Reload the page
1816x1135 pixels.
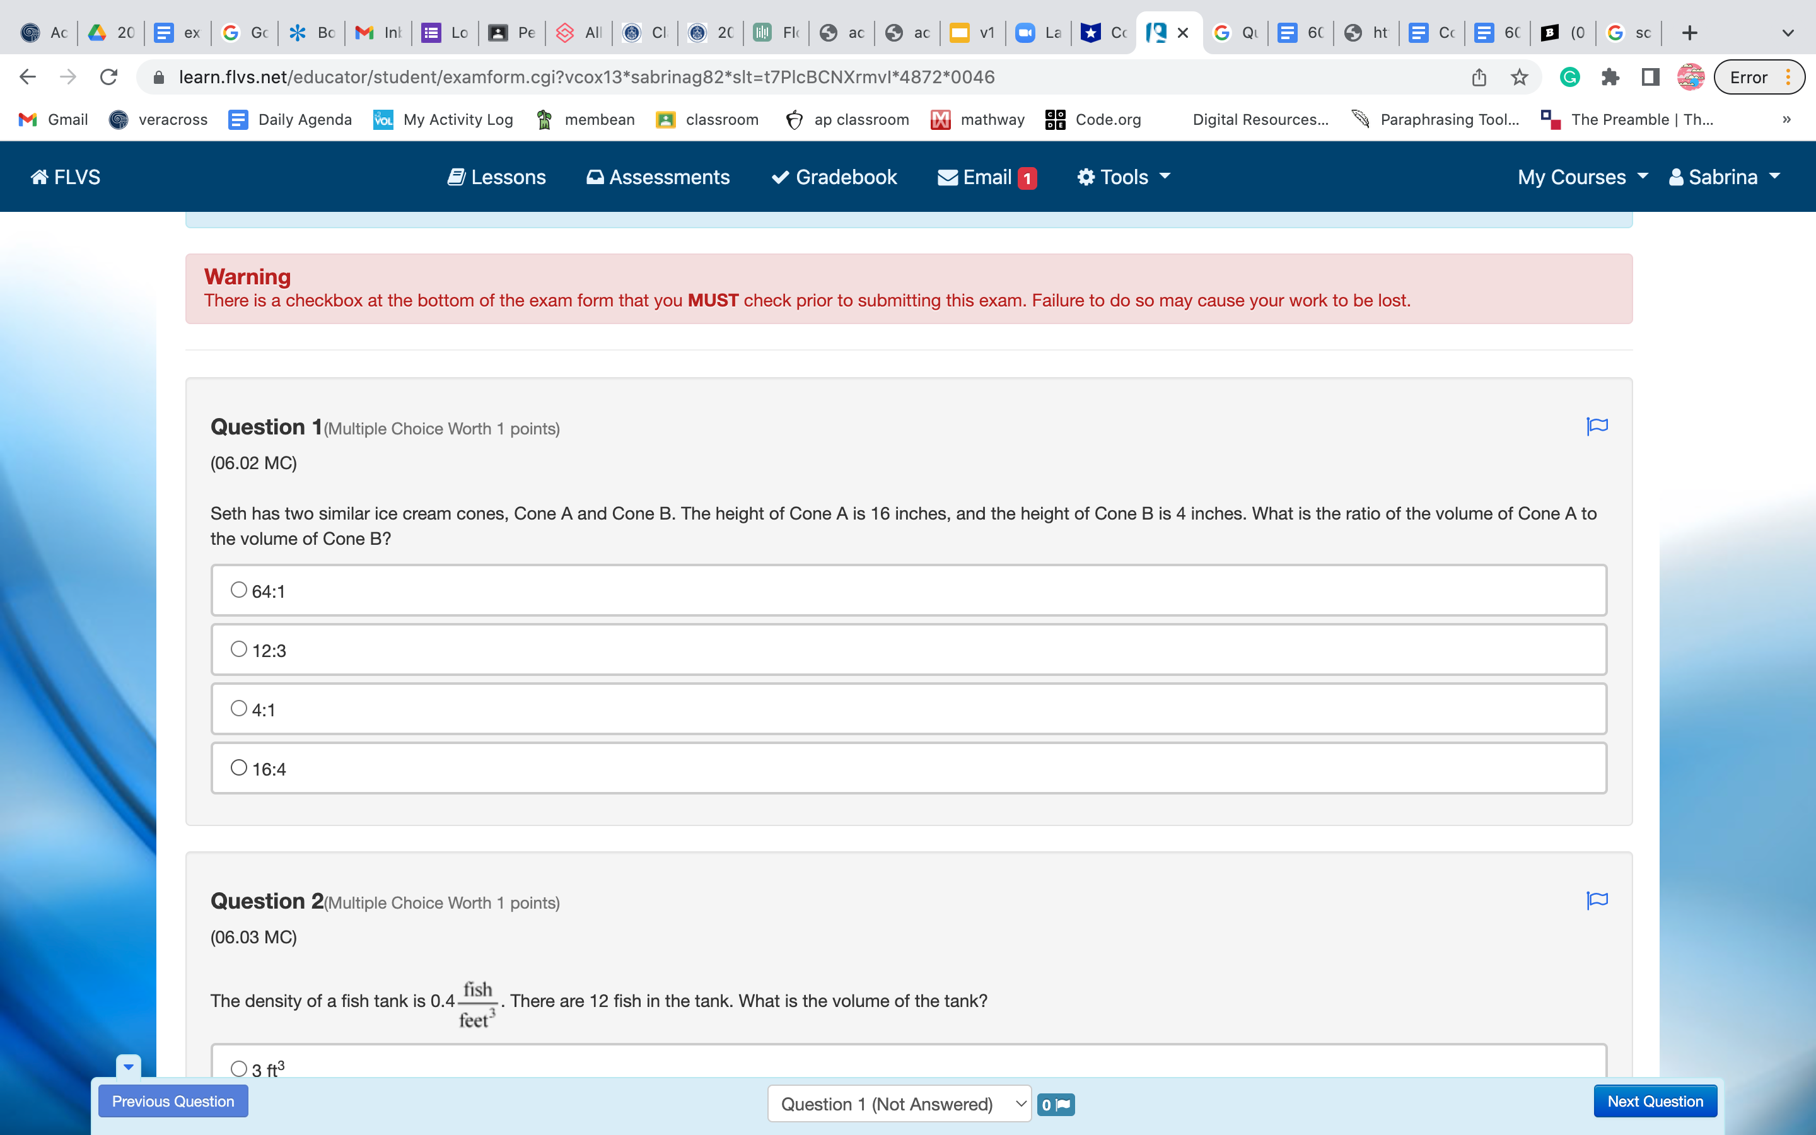coord(109,78)
